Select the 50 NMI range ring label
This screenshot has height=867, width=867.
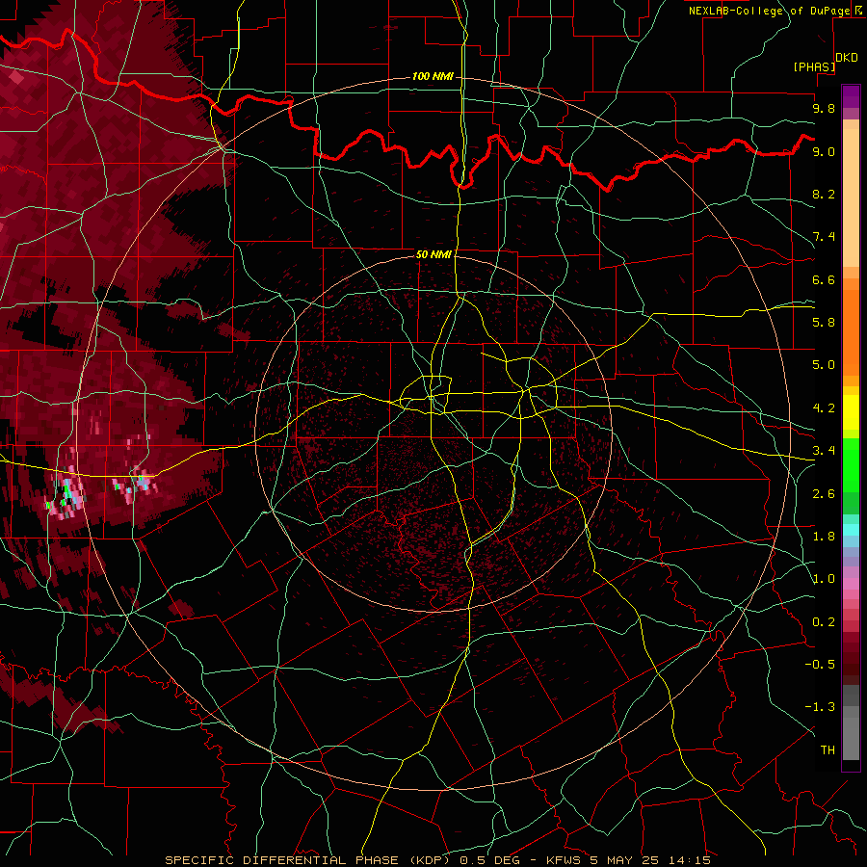(x=433, y=254)
